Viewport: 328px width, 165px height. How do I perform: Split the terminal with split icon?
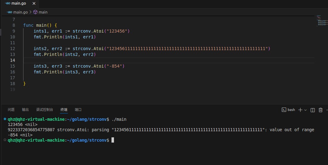(x=313, y=110)
